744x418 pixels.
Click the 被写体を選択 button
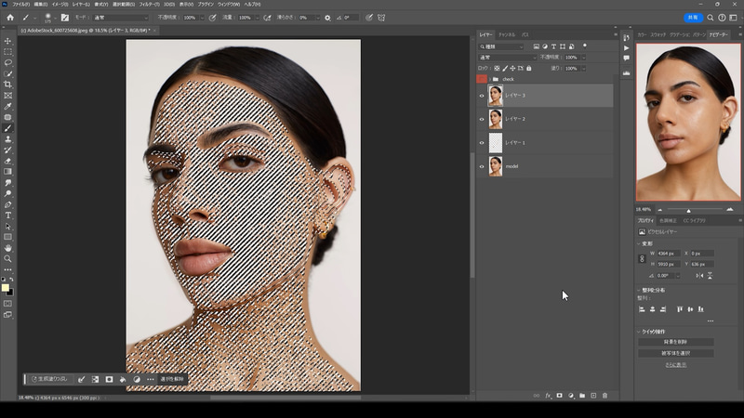tap(676, 353)
